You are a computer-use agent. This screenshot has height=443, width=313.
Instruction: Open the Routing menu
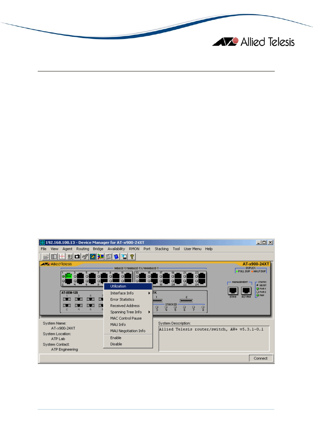click(83, 249)
